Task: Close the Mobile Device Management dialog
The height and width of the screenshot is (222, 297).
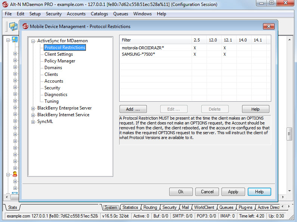Action: [269, 26]
